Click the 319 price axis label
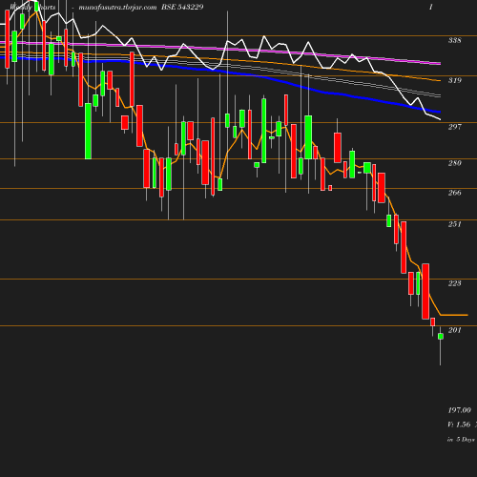This screenshot has height=477, width=477. (x=455, y=80)
